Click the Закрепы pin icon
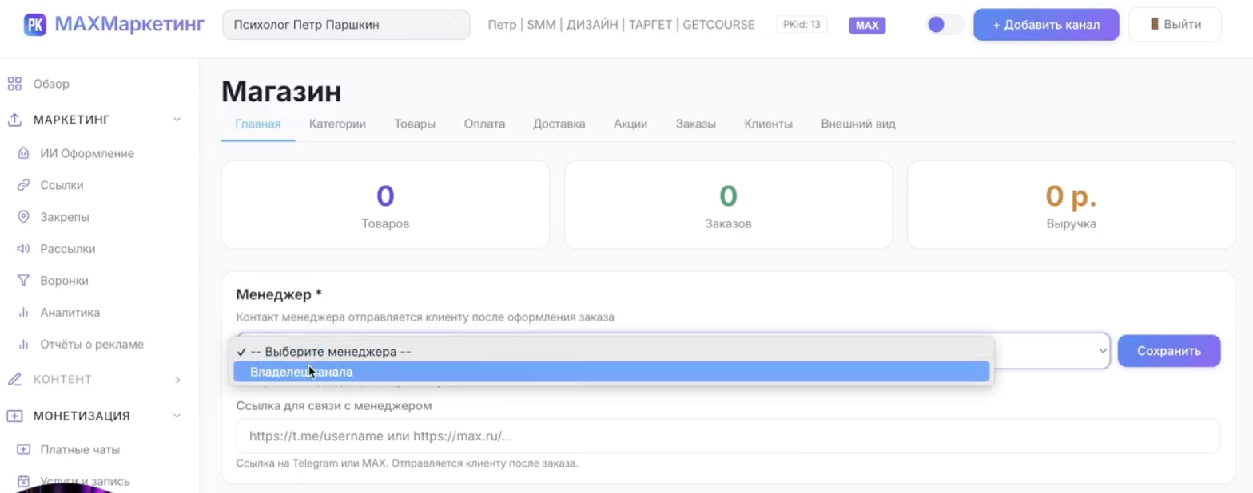Viewport: 1253px width, 493px height. [23, 217]
